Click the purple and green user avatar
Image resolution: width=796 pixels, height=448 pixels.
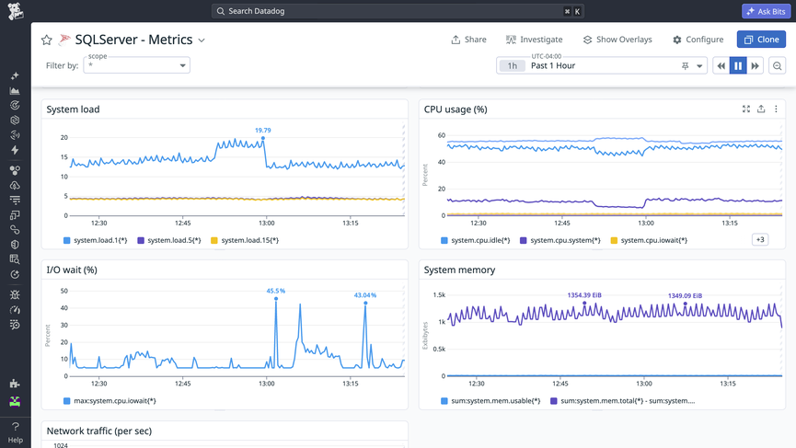[15, 402]
